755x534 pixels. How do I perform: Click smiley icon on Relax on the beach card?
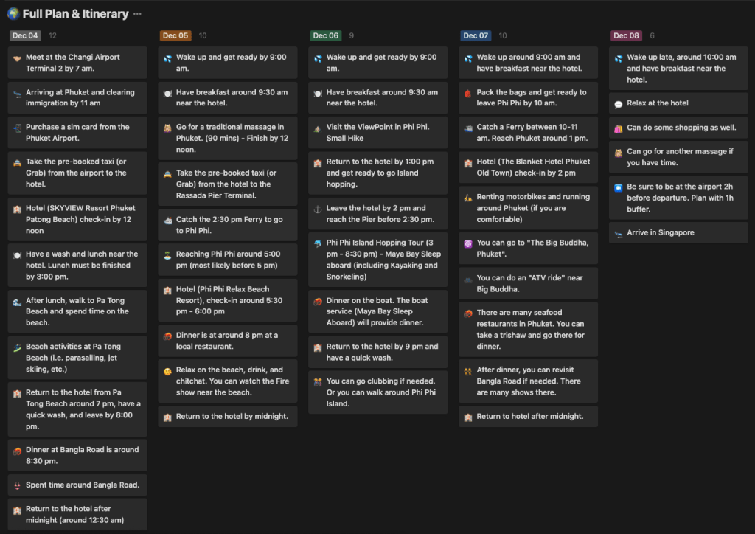pyautogui.click(x=167, y=371)
